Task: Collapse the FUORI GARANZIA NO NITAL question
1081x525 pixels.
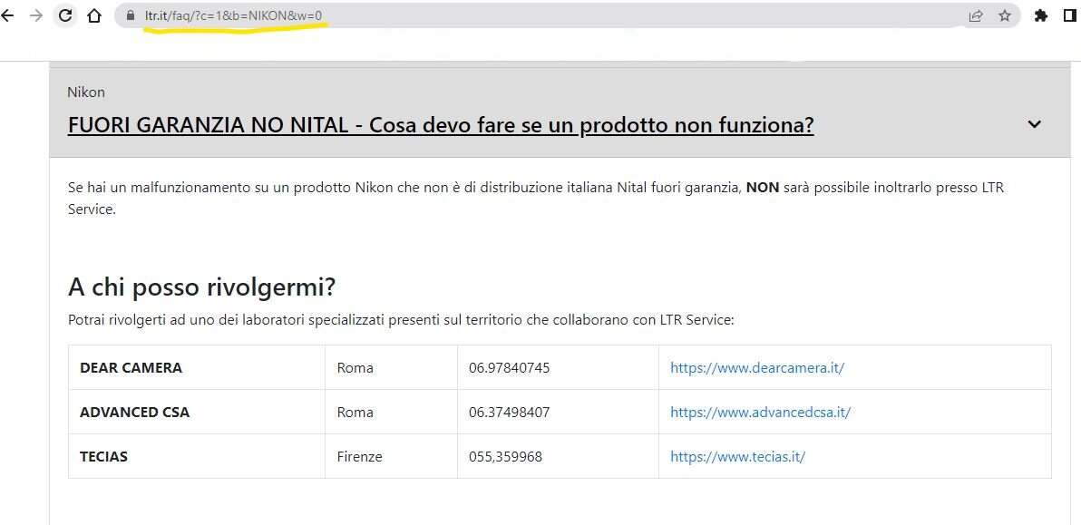Action: [x=1034, y=125]
